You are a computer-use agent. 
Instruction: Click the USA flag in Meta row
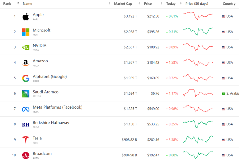pos(224,109)
